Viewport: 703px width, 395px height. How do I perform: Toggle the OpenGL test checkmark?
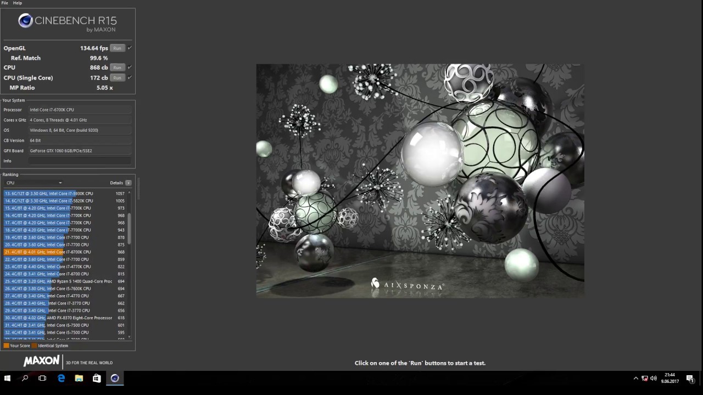pos(130,48)
